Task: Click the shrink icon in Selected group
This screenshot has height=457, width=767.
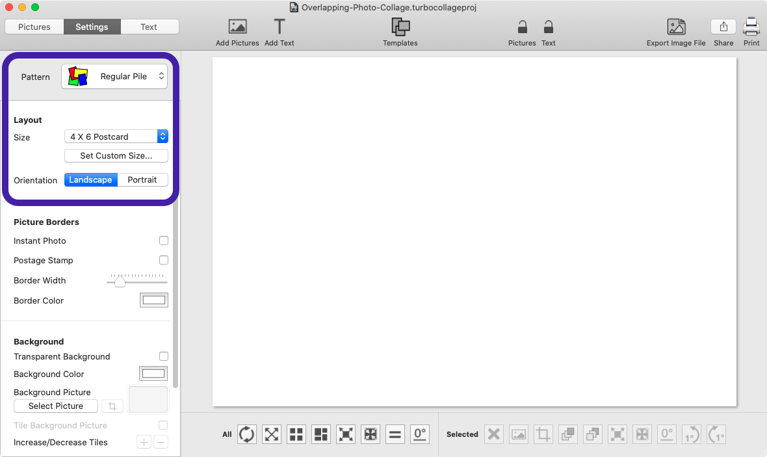Action: tap(642, 434)
